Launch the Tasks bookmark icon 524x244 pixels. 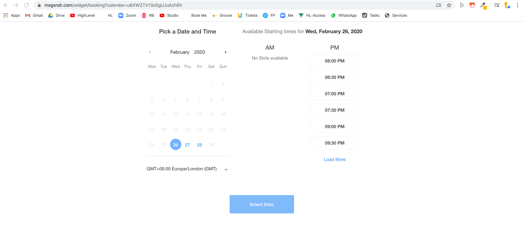365,15
